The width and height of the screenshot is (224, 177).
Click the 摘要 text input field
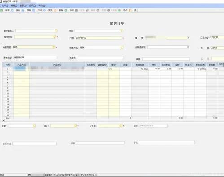tap(166, 59)
